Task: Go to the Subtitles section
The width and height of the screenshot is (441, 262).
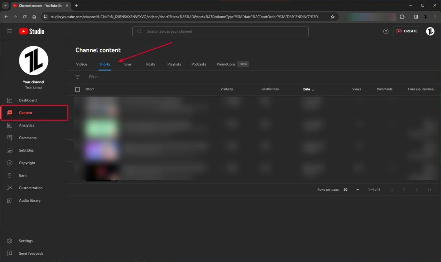Action: click(x=26, y=150)
